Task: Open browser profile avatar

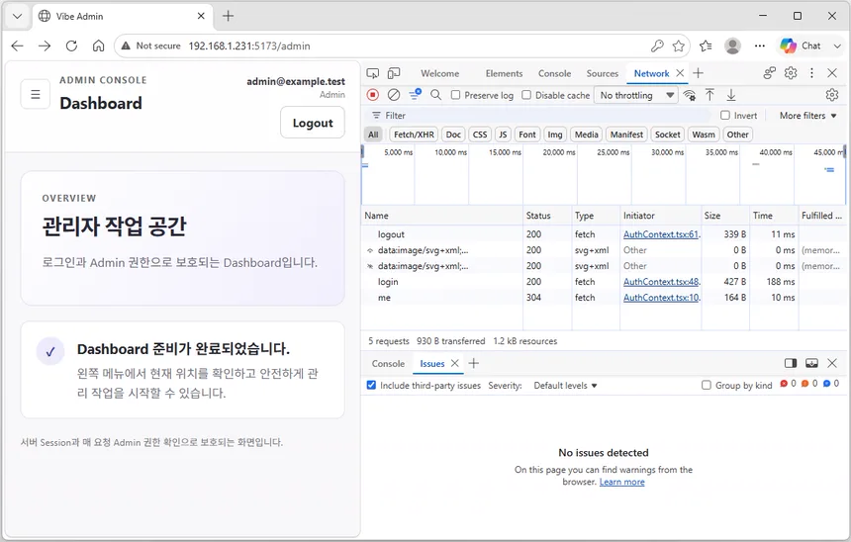Action: [732, 46]
